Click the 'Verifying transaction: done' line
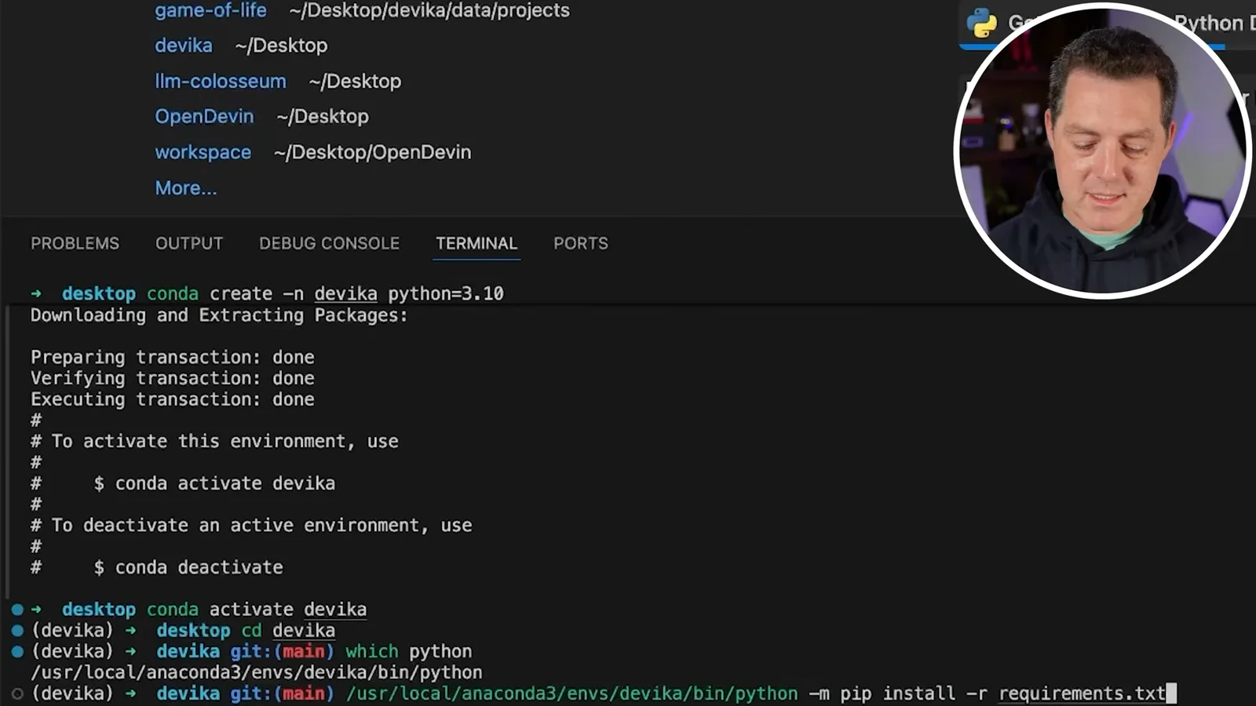The width and height of the screenshot is (1256, 706). [172, 378]
